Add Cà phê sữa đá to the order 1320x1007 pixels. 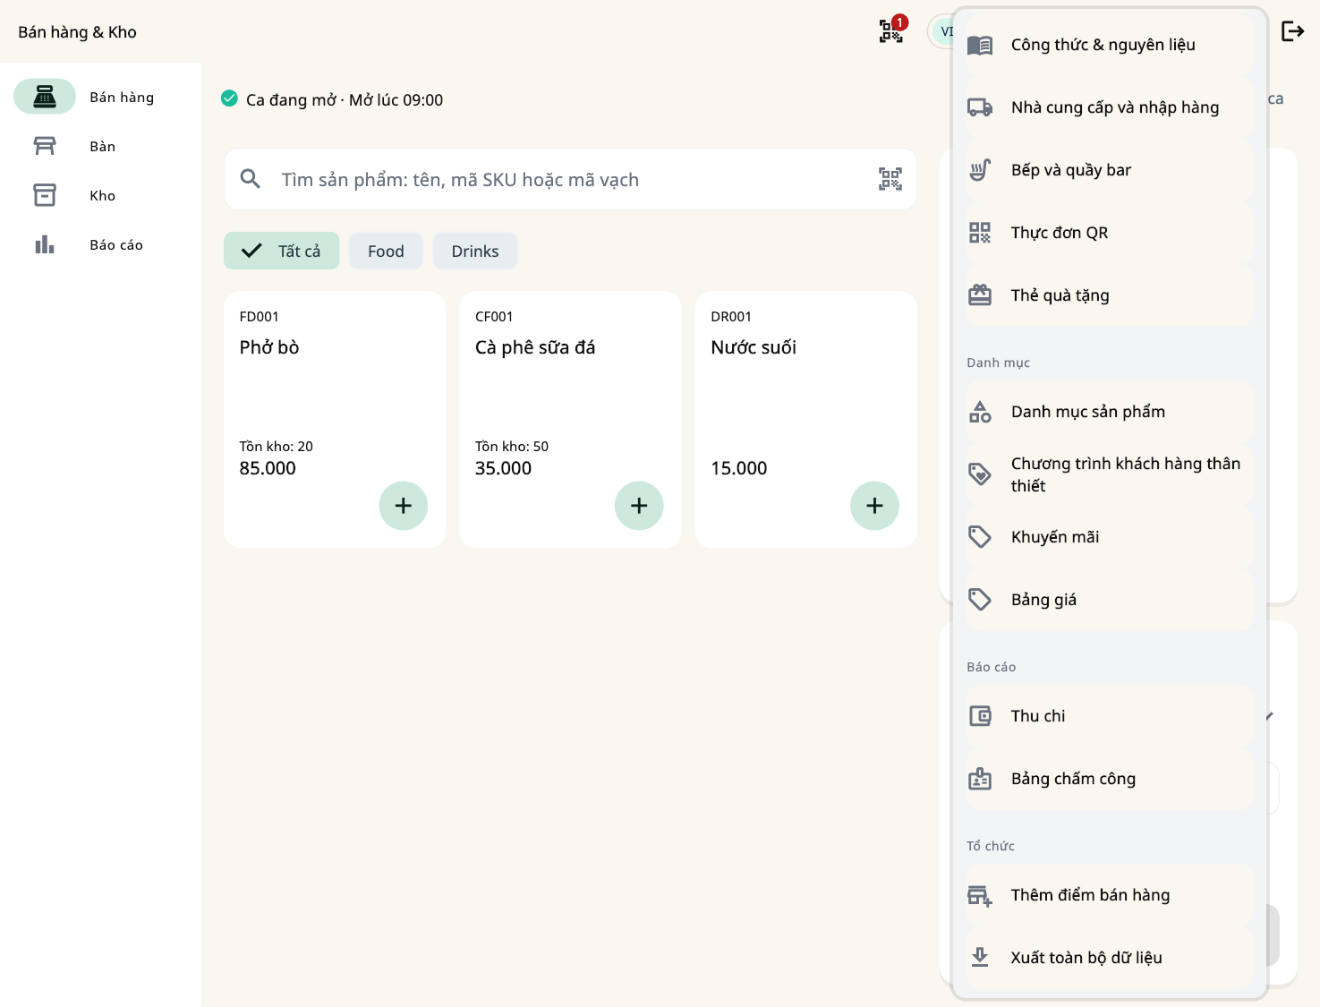click(x=639, y=506)
